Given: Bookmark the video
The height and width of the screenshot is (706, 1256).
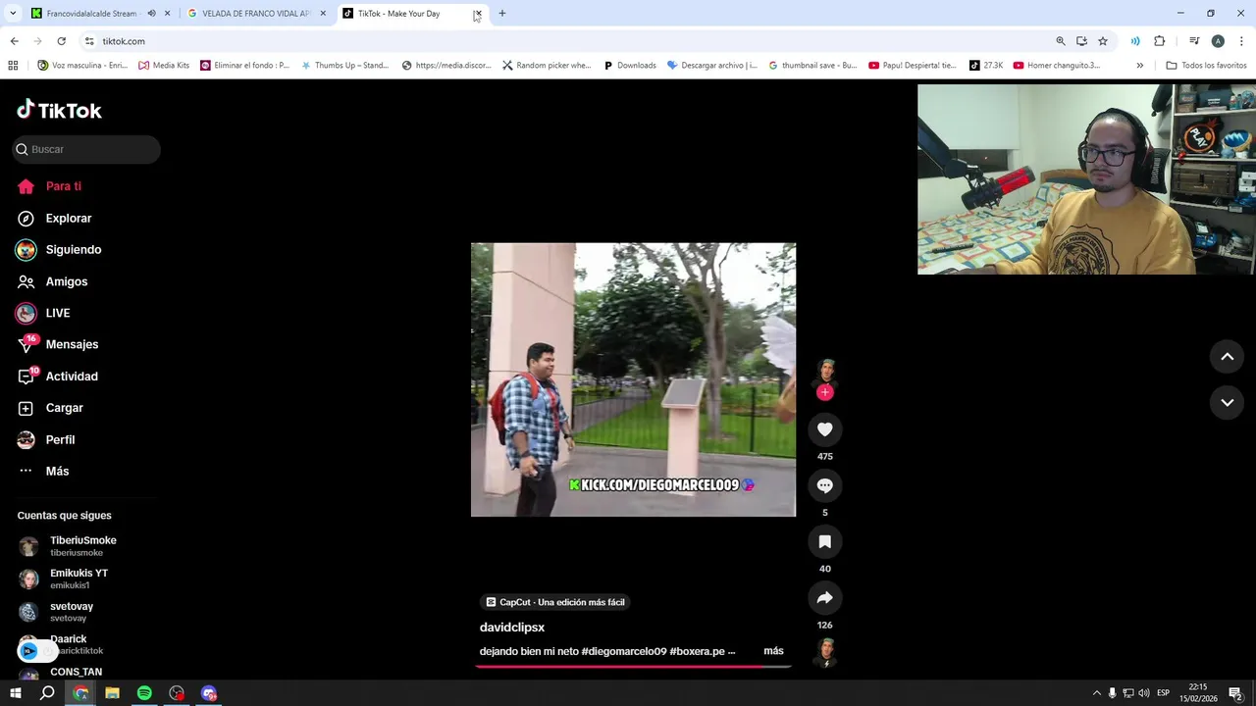Looking at the screenshot, I should 825,541.
